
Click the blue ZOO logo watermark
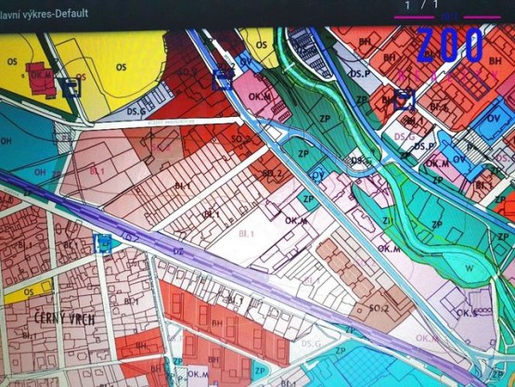[x=450, y=46]
